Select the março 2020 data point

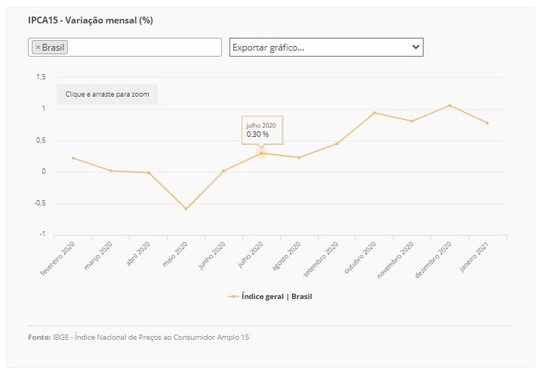tap(111, 171)
